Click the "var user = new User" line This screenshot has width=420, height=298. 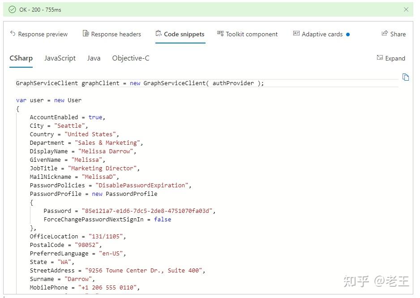[49, 100]
